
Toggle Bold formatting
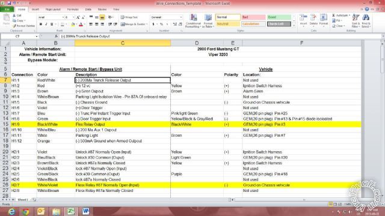click(x=41, y=24)
